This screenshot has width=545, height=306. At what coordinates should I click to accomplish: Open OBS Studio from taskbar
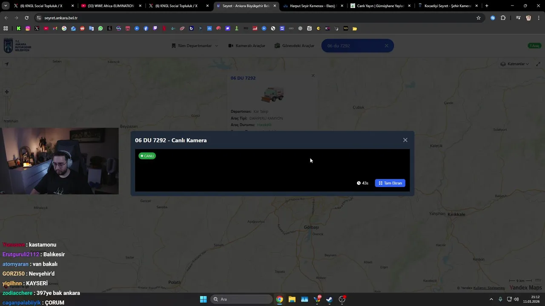342,299
